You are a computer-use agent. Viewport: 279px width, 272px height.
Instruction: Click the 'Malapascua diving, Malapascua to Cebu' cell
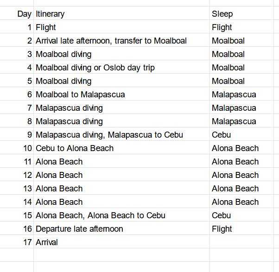pyautogui.click(x=109, y=135)
